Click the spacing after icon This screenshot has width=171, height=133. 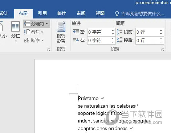pos(119,40)
